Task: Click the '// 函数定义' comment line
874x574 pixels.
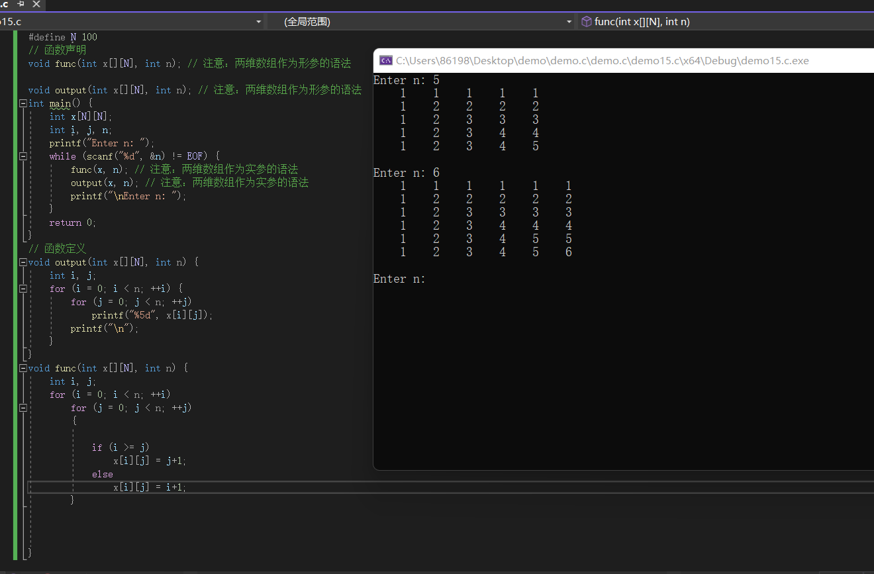Action: tap(58, 249)
